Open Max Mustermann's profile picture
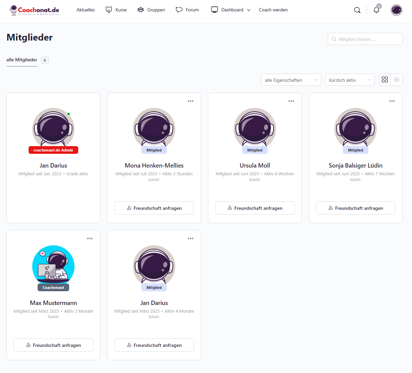 click(53, 266)
